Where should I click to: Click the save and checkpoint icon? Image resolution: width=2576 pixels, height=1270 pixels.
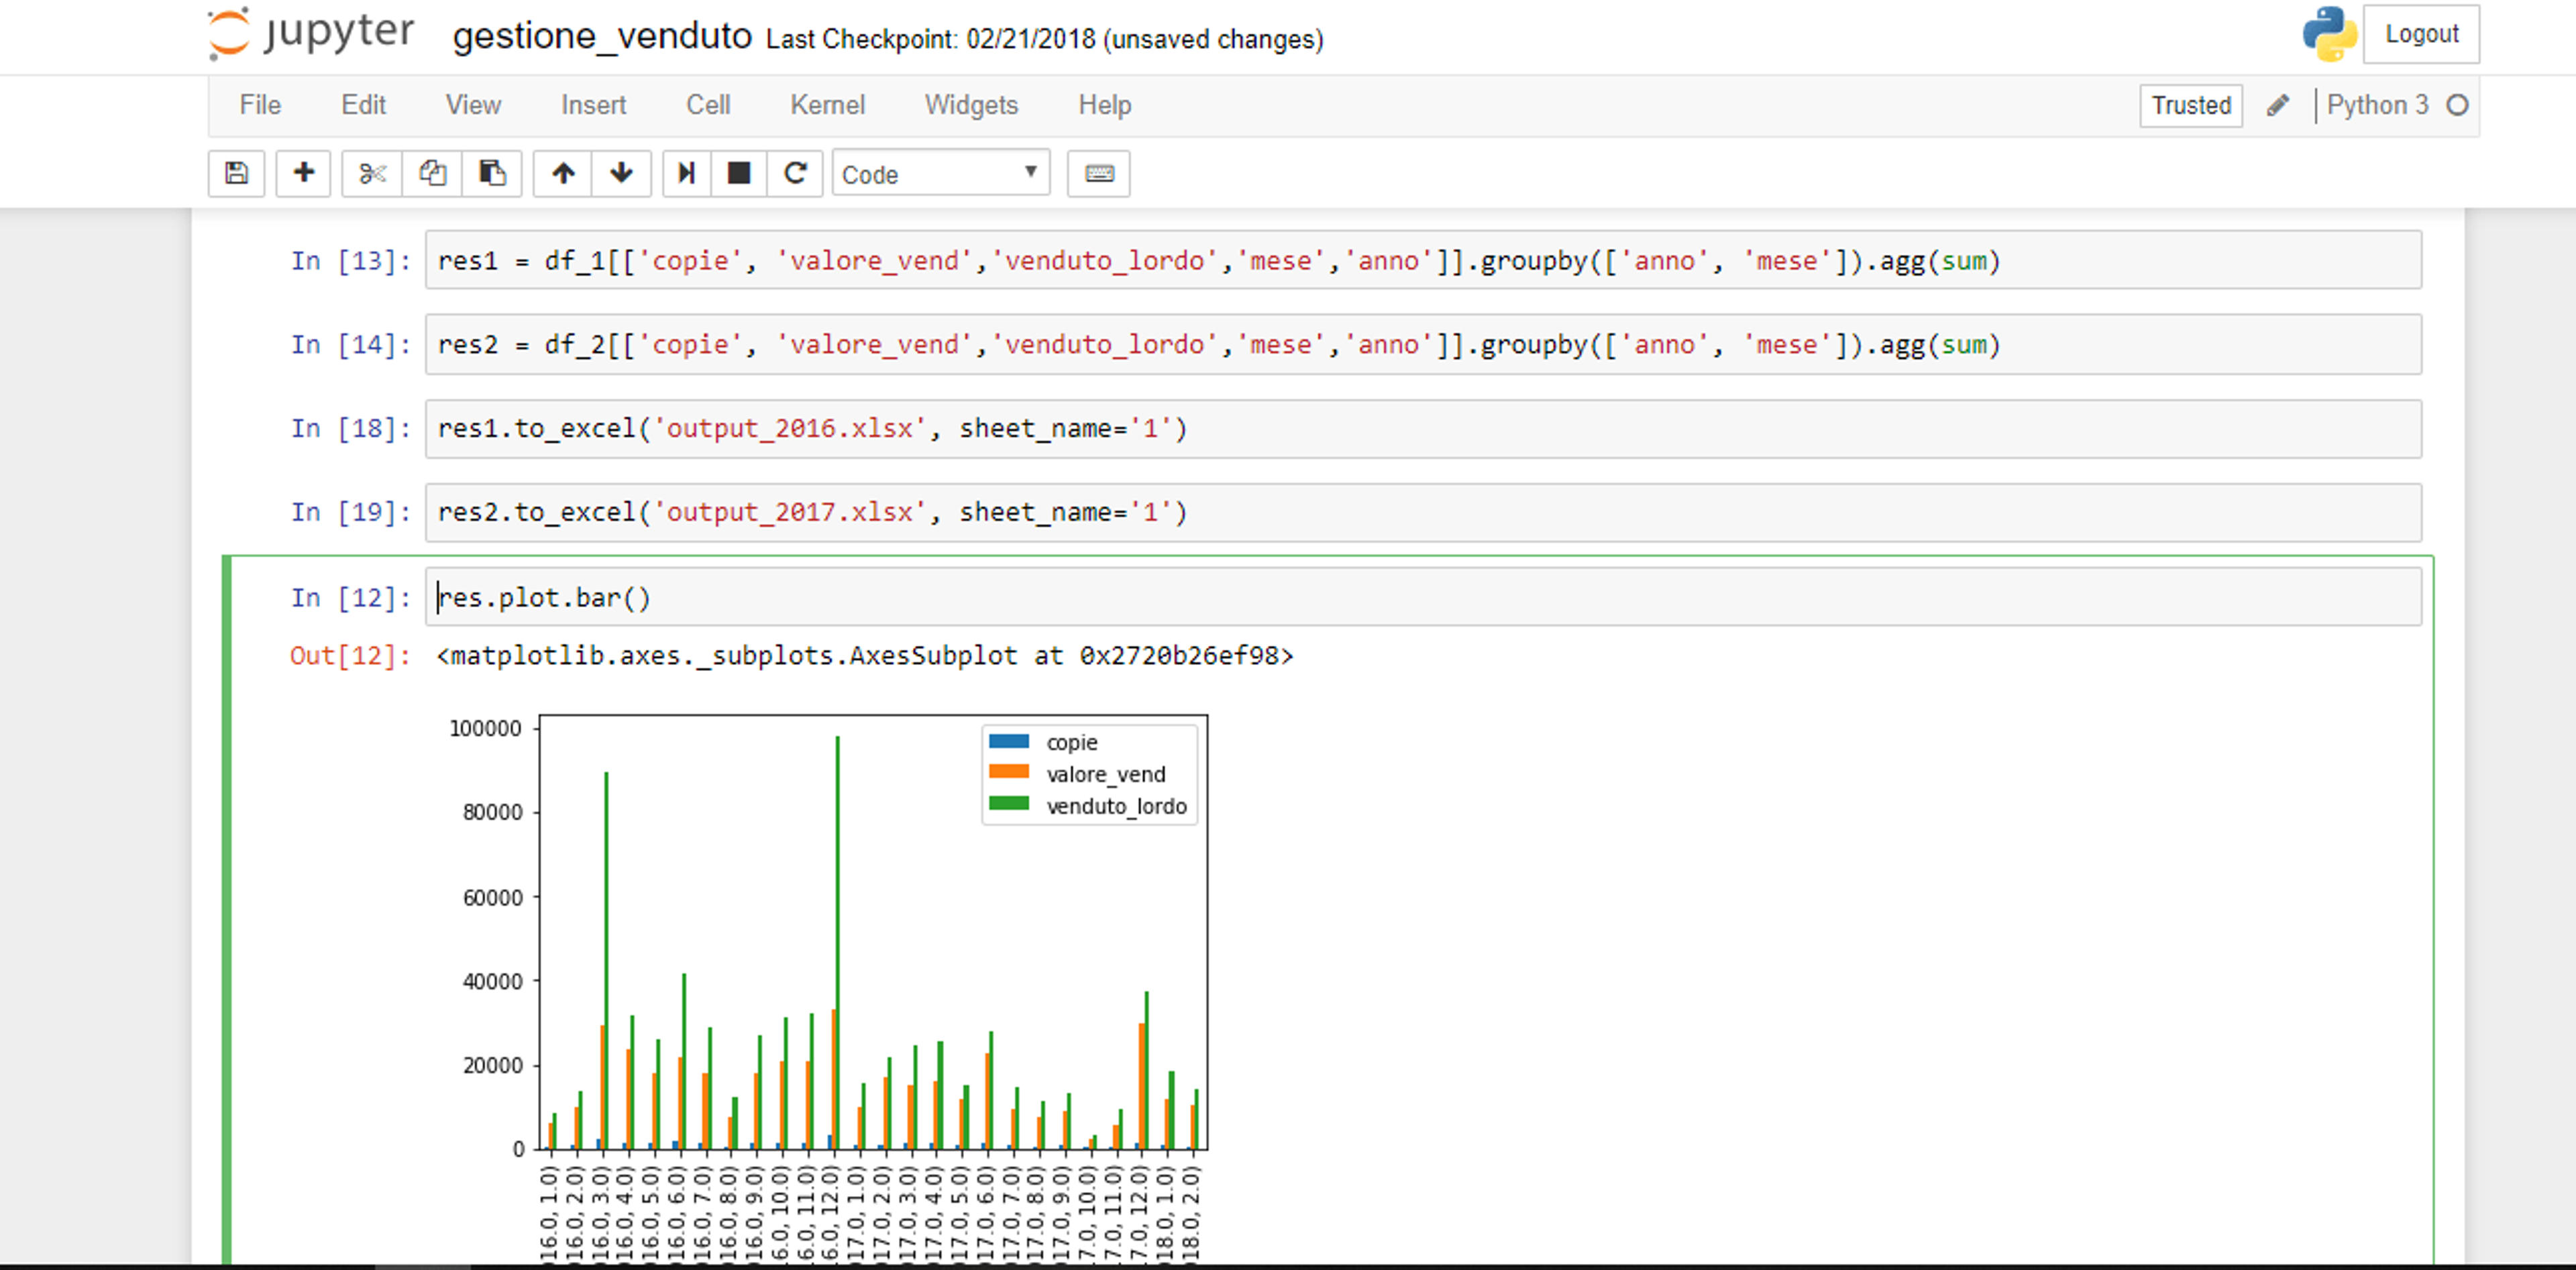pos(236,174)
